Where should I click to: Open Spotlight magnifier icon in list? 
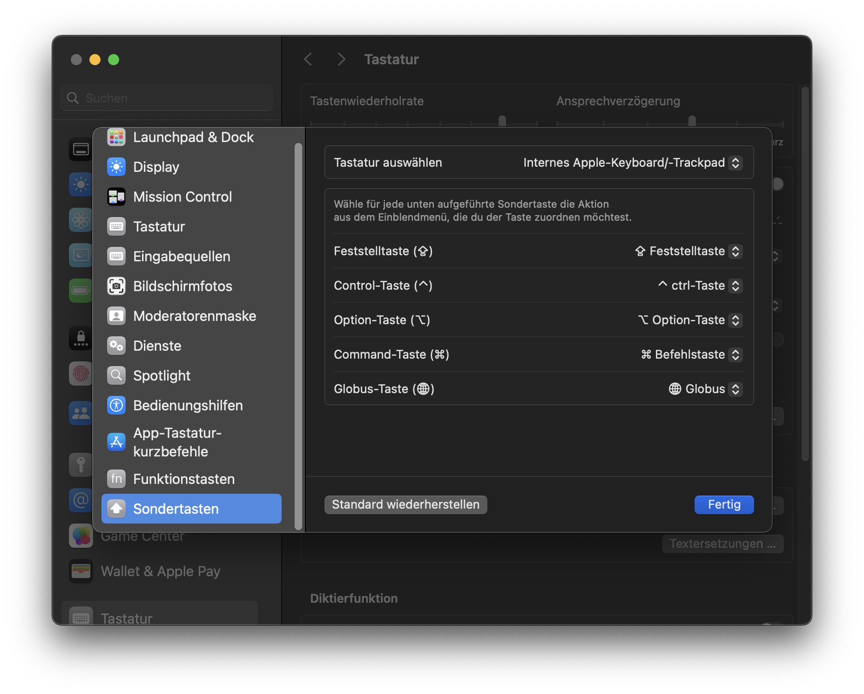tap(116, 375)
